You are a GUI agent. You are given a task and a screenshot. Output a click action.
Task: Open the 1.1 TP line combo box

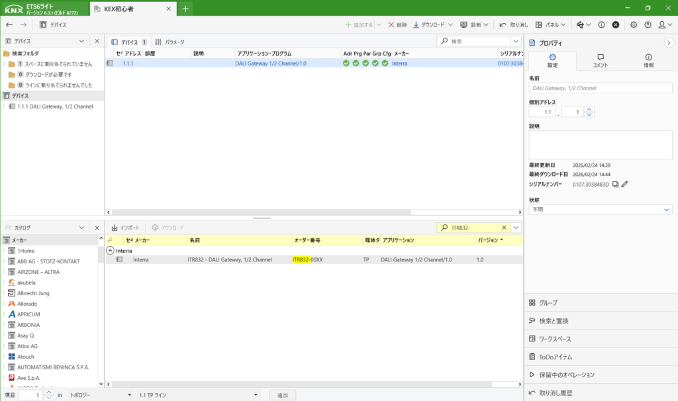coord(197,395)
